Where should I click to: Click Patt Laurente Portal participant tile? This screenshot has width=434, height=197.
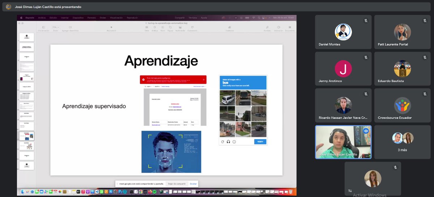402,32
